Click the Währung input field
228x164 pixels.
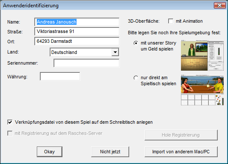click(x=60, y=76)
